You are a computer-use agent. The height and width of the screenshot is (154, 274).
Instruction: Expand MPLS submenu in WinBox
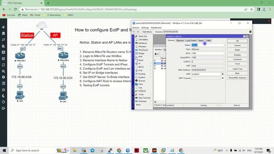coord(151,67)
